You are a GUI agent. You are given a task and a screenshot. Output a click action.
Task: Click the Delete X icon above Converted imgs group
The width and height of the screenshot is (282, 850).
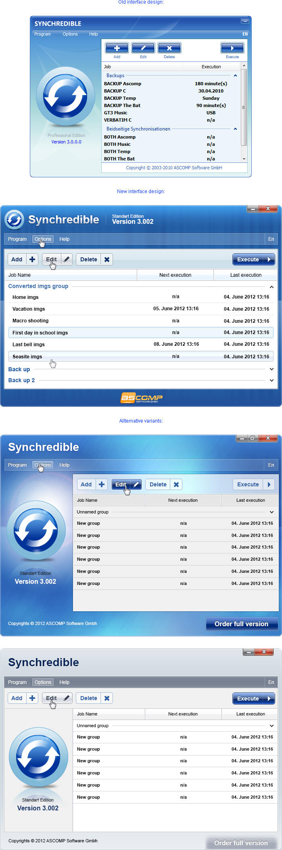(x=107, y=259)
